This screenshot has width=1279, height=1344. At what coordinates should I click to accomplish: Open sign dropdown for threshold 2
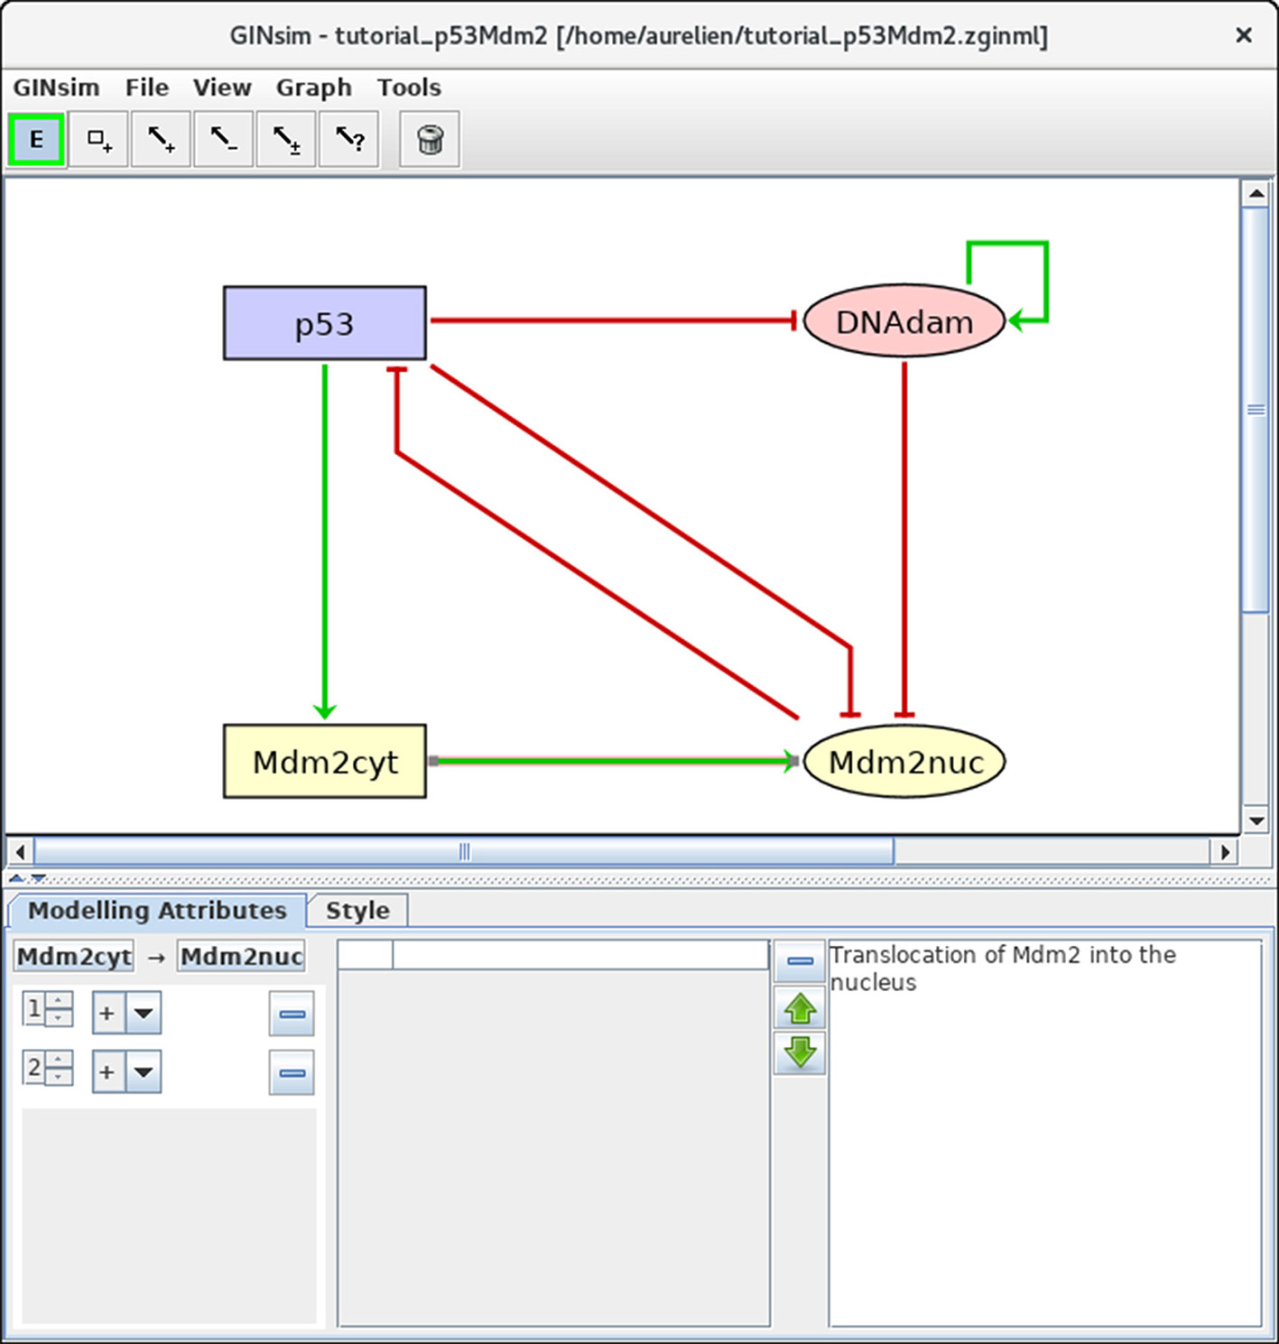click(144, 1072)
